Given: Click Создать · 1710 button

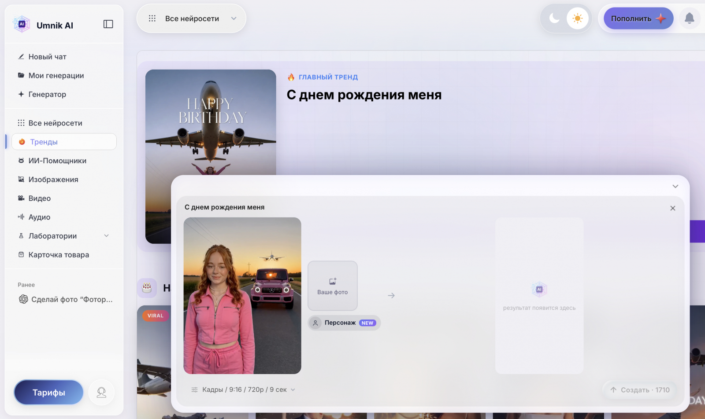Looking at the screenshot, I should pos(640,390).
